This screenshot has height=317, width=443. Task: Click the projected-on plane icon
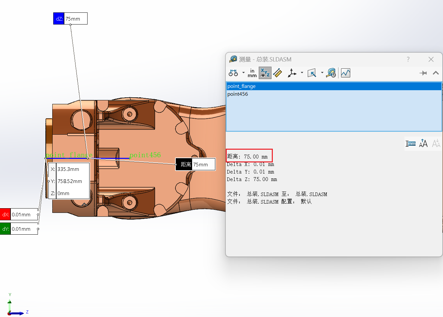pyautogui.click(x=312, y=73)
